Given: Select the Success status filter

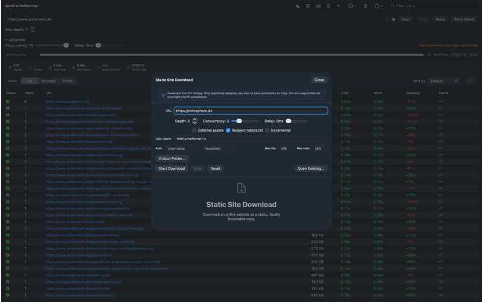Looking at the screenshot, I should [48, 81].
